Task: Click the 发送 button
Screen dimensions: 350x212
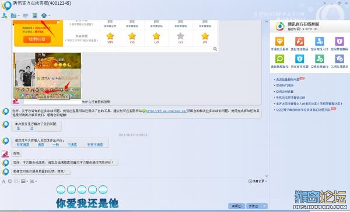Action: 254,206
